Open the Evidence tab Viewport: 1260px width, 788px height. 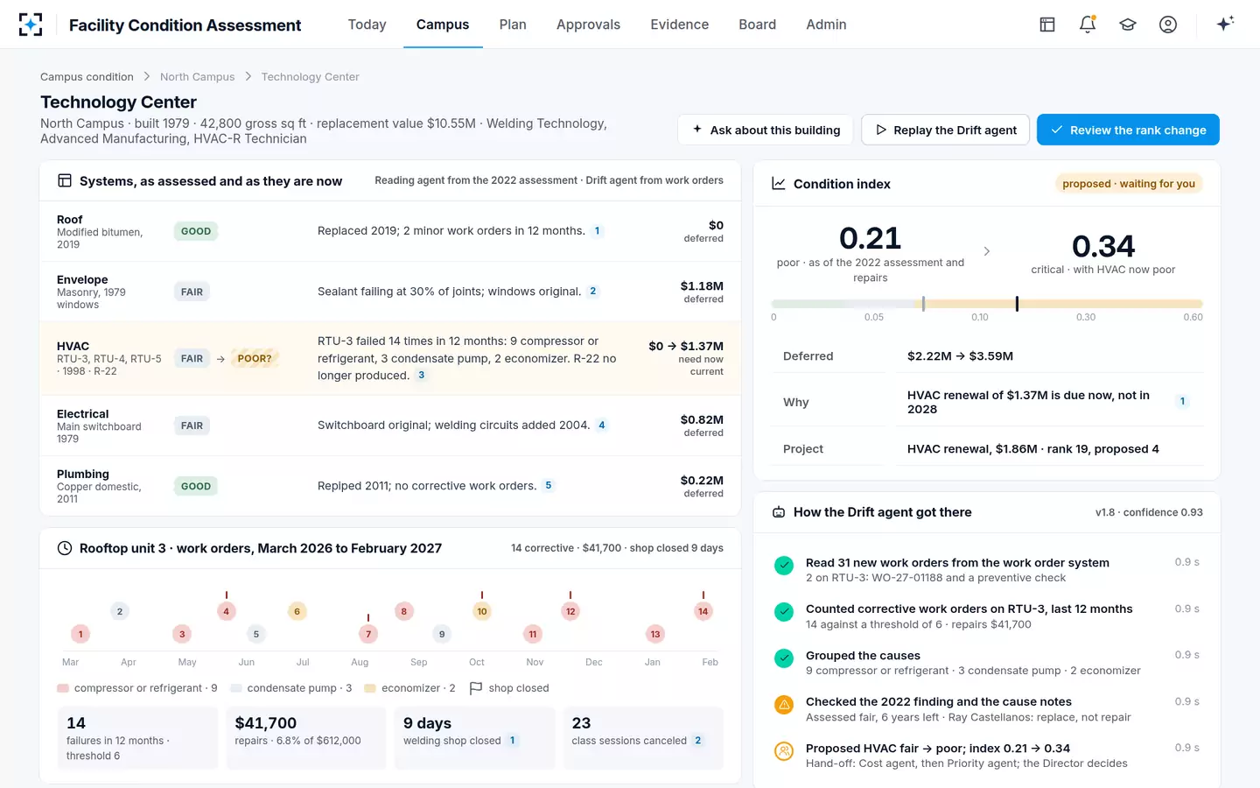[x=680, y=25]
